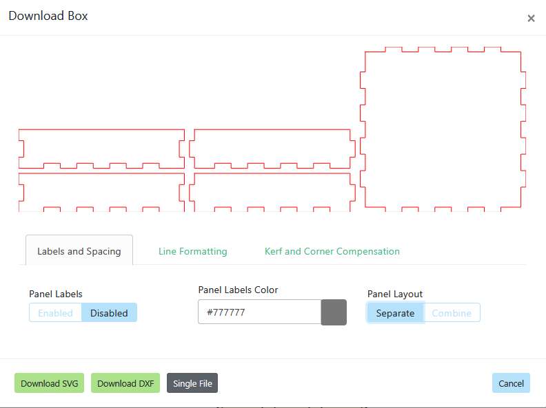Select Disabled for panel labels
The width and height of the screenshot is (546, 408).
coord(109,313)
